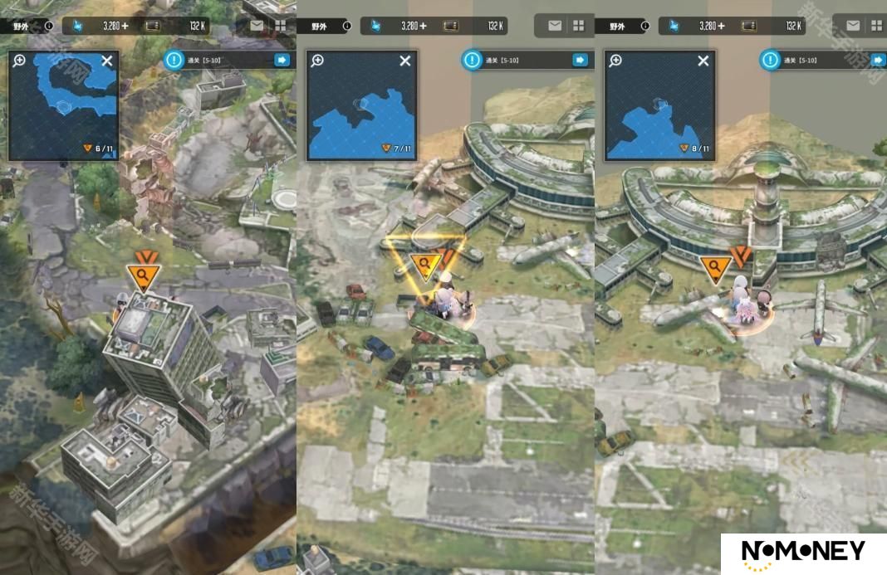Tap ticket icon beside 132K in 7/11 screenshot

pos(451,26)
